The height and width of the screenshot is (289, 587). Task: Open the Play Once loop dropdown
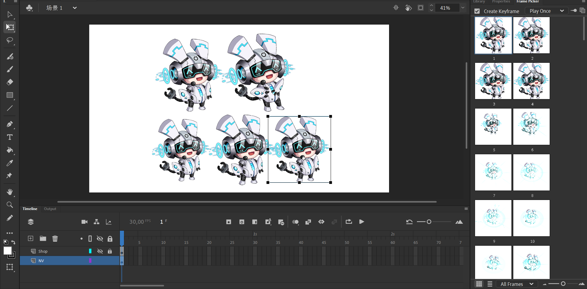546,11
